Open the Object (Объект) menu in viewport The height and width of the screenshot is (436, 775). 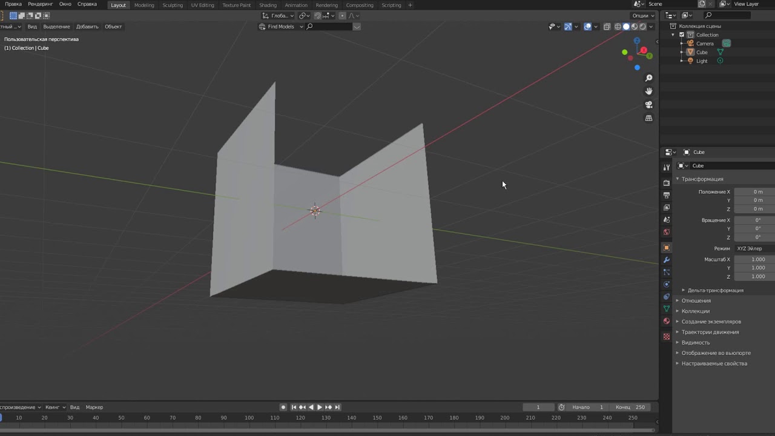point(113,27)
